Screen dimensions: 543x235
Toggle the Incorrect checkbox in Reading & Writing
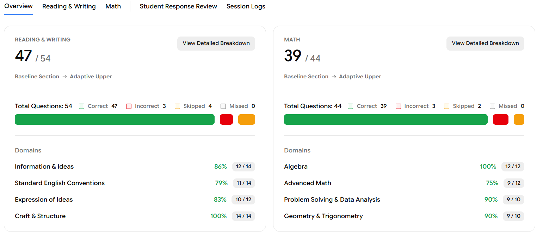point(129,106)
